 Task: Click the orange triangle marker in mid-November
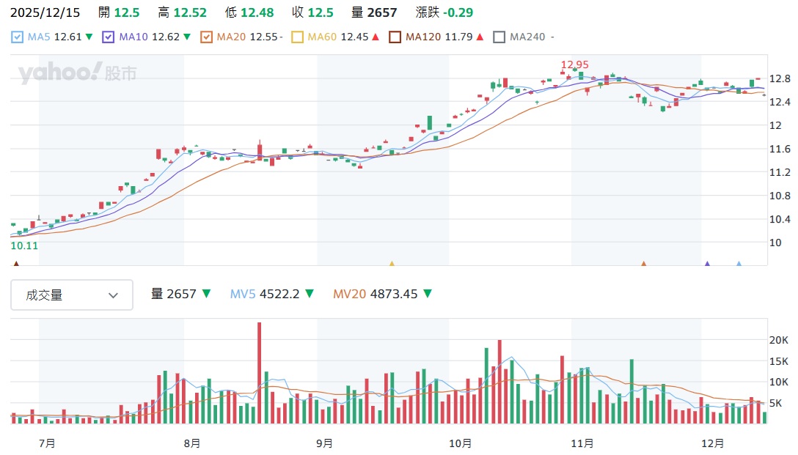[x=643, y=263]
